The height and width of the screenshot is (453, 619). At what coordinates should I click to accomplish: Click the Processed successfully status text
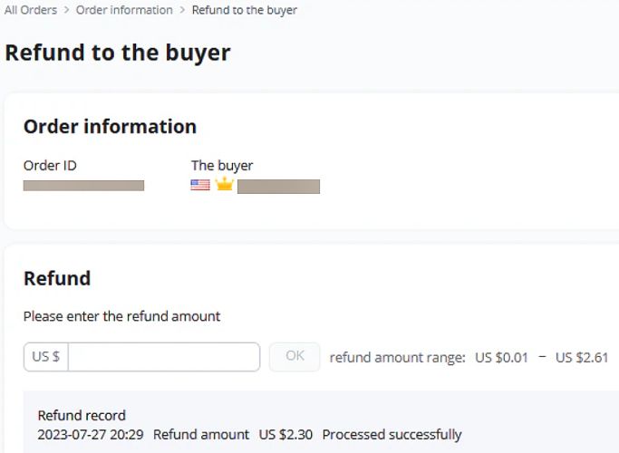392,435
